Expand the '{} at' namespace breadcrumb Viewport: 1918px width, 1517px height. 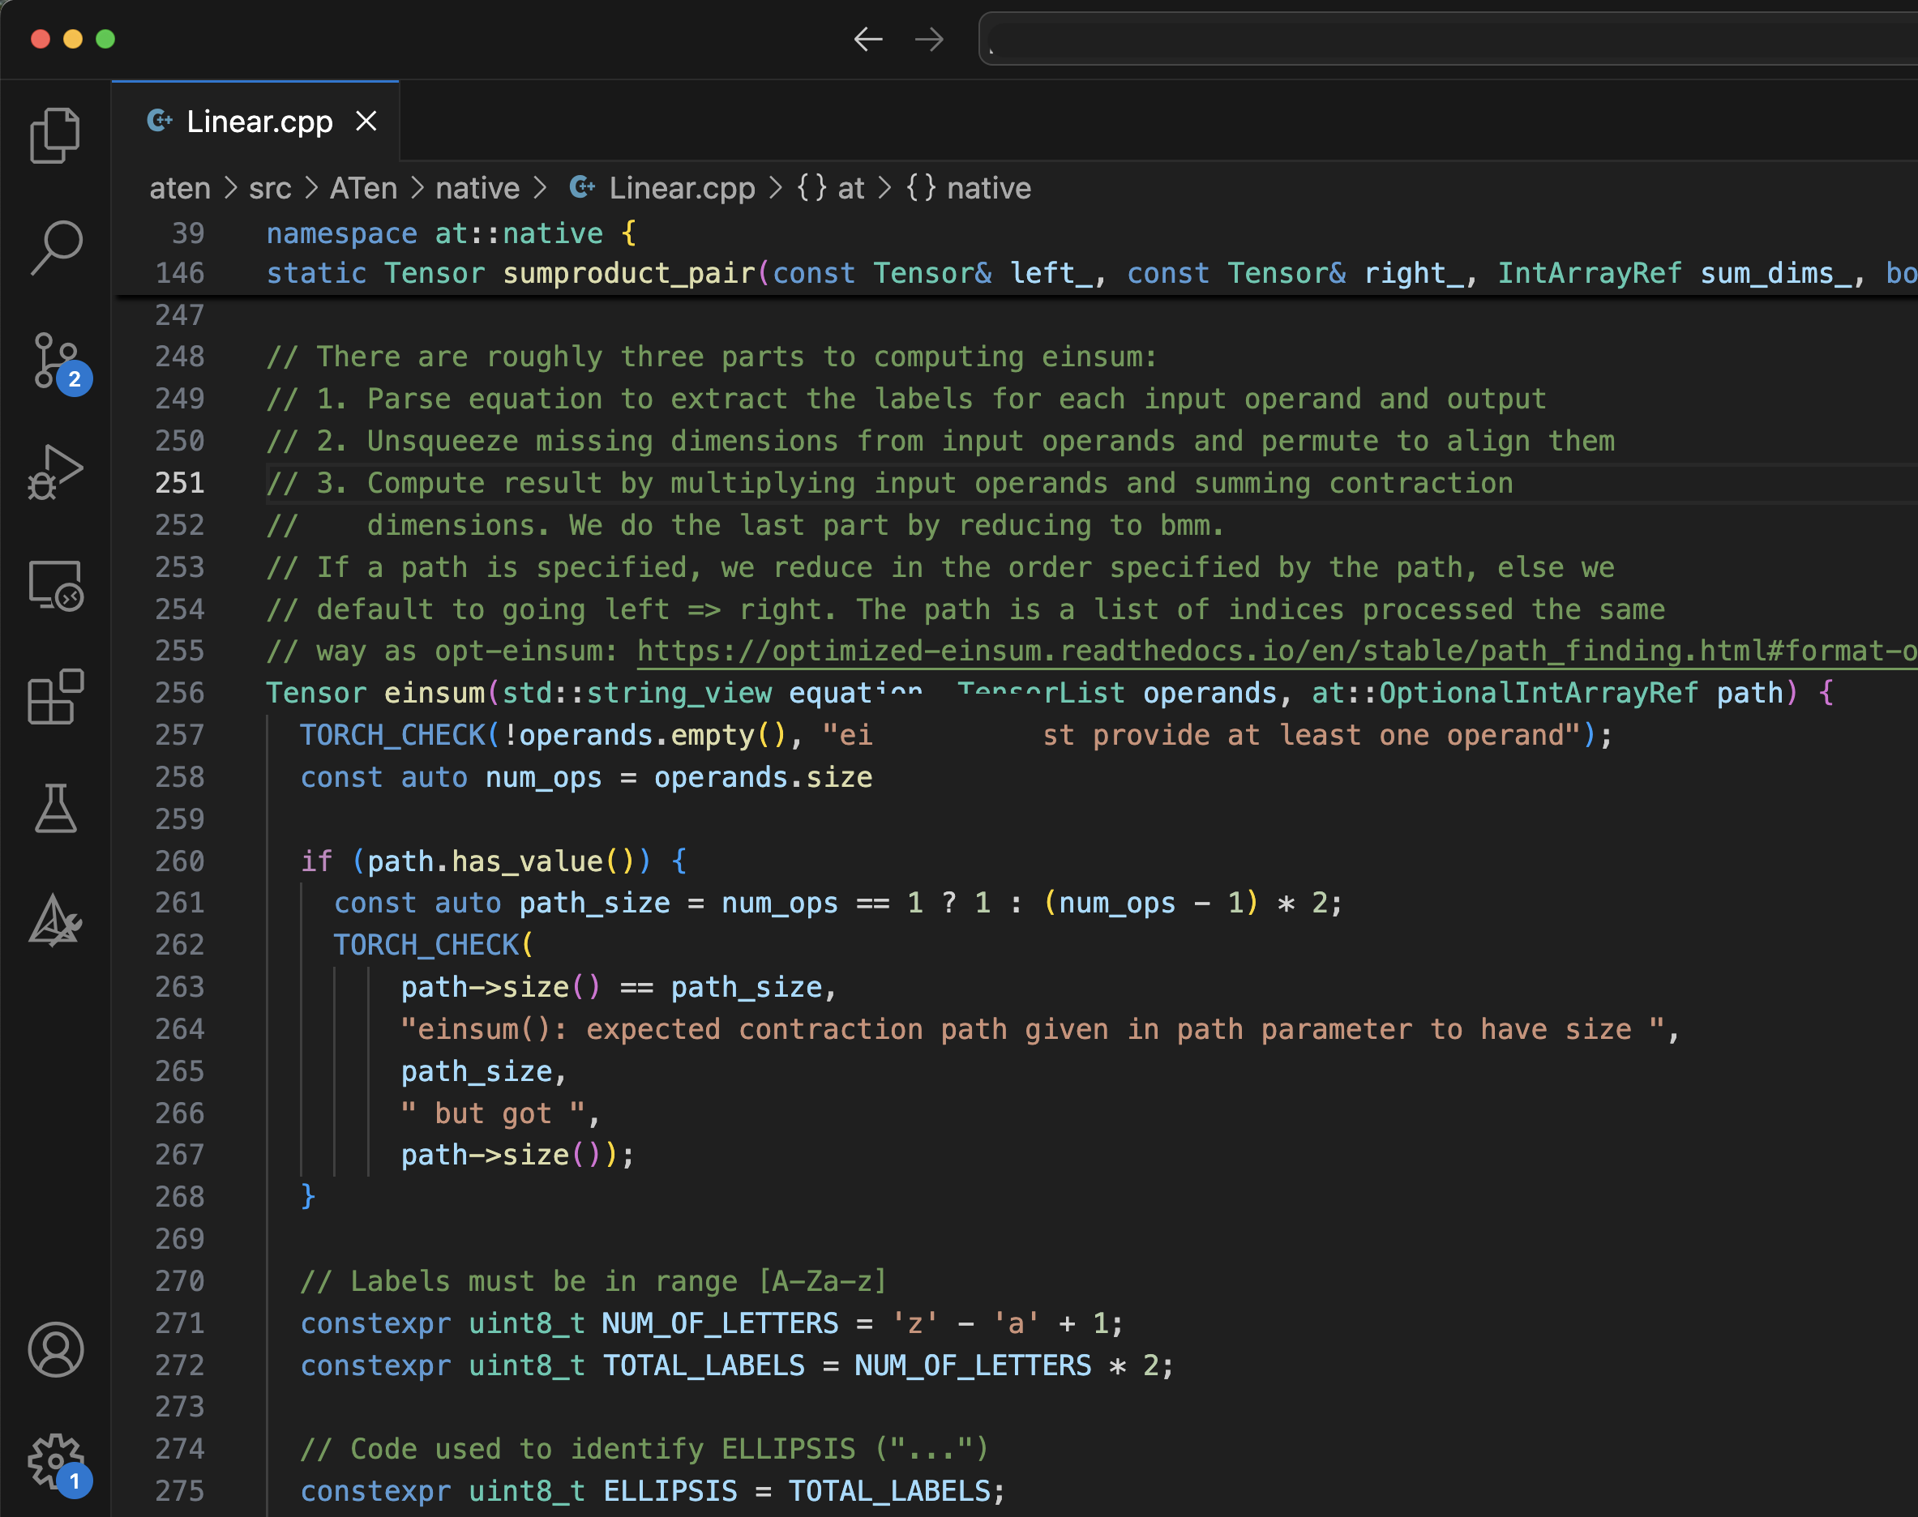831,188
